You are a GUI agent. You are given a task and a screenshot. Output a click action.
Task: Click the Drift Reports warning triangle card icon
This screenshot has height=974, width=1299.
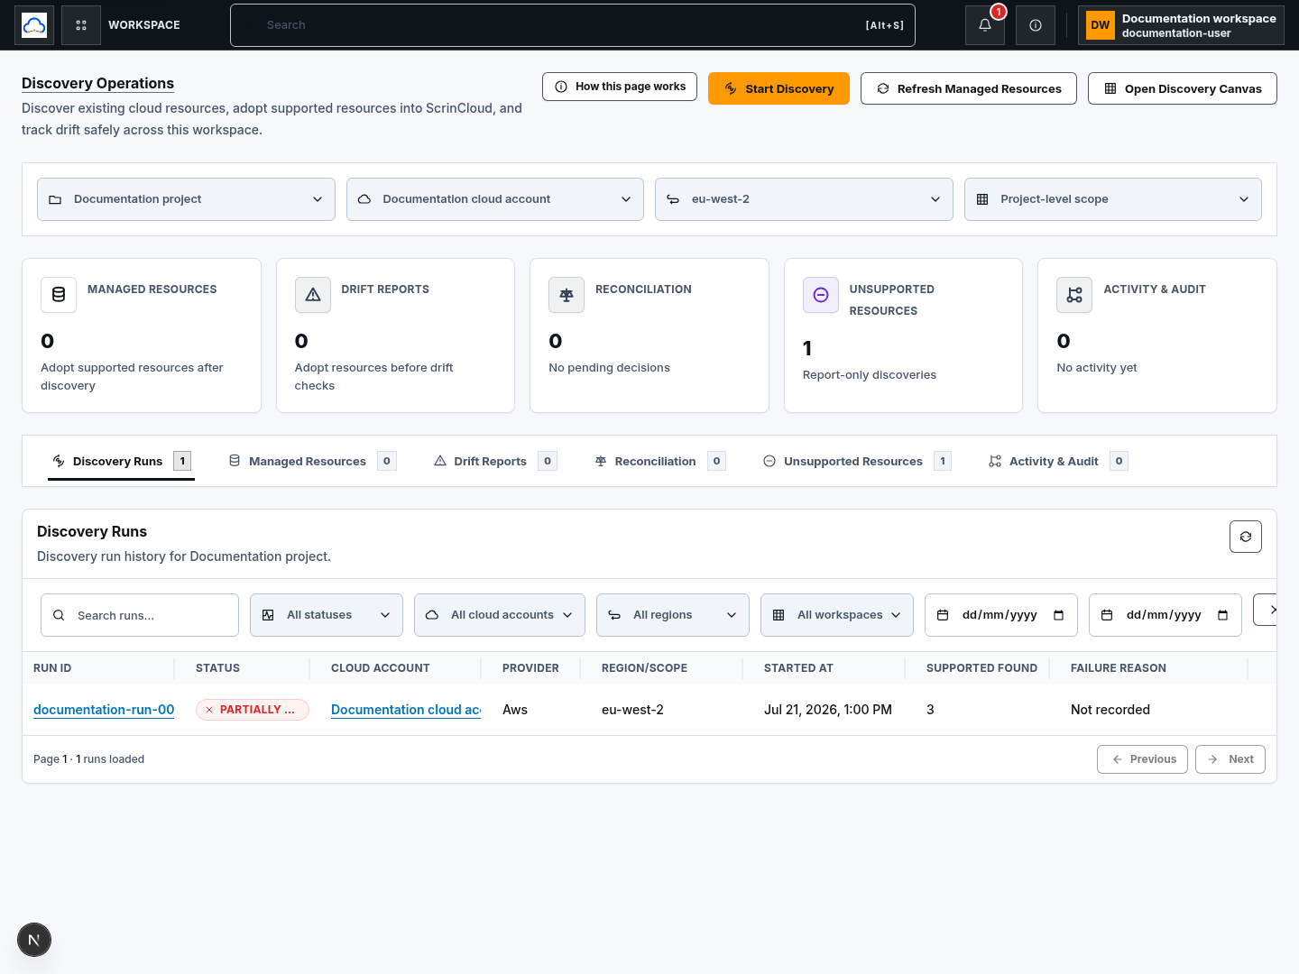[x=313, y=295]
